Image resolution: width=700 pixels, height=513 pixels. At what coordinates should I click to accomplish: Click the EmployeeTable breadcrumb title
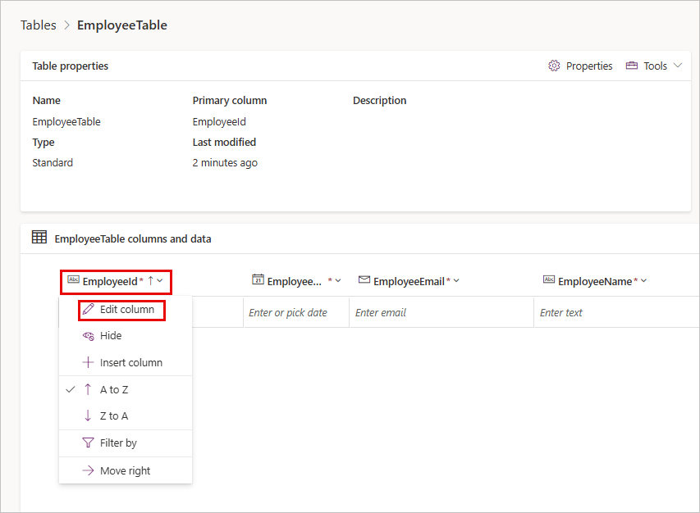122,25
